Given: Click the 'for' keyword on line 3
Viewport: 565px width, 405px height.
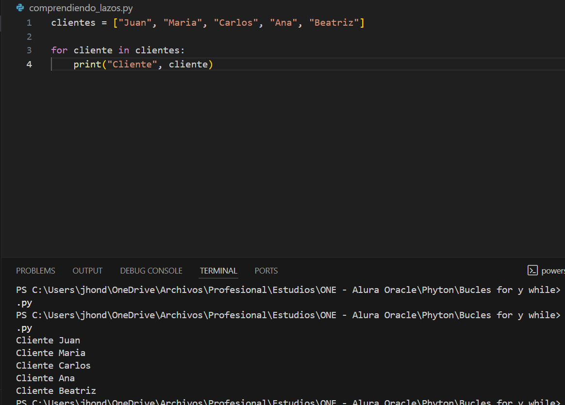Looking at the screenshot, I should [59, 50].
